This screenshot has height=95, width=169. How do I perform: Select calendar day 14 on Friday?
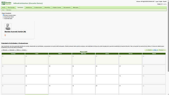130,79
